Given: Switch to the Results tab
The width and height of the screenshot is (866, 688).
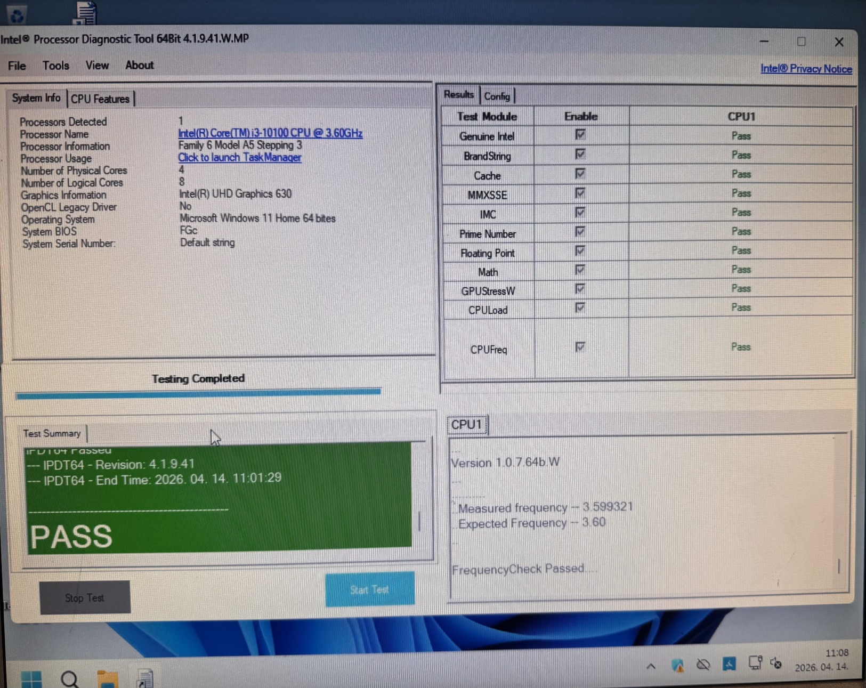Looking at the screenshot, I should point(458,95).
